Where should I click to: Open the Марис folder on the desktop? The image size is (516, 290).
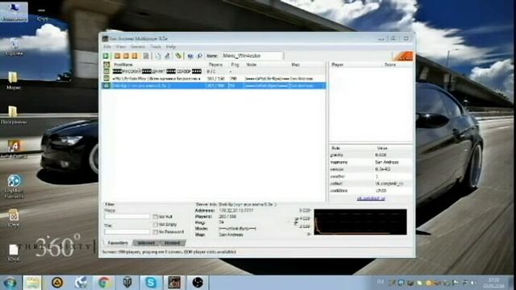[13, 81]
